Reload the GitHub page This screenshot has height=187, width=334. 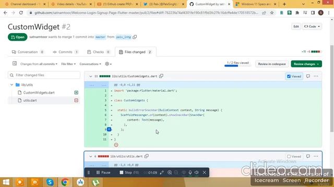click(x=21, y=12)
